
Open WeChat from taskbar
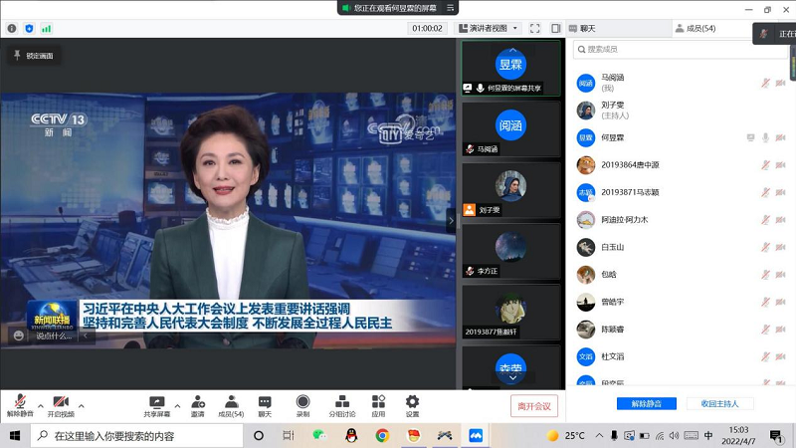click(x=319, y=435)
